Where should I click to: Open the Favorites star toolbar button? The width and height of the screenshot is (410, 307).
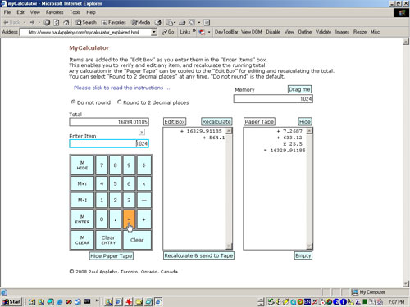(113, 22)
